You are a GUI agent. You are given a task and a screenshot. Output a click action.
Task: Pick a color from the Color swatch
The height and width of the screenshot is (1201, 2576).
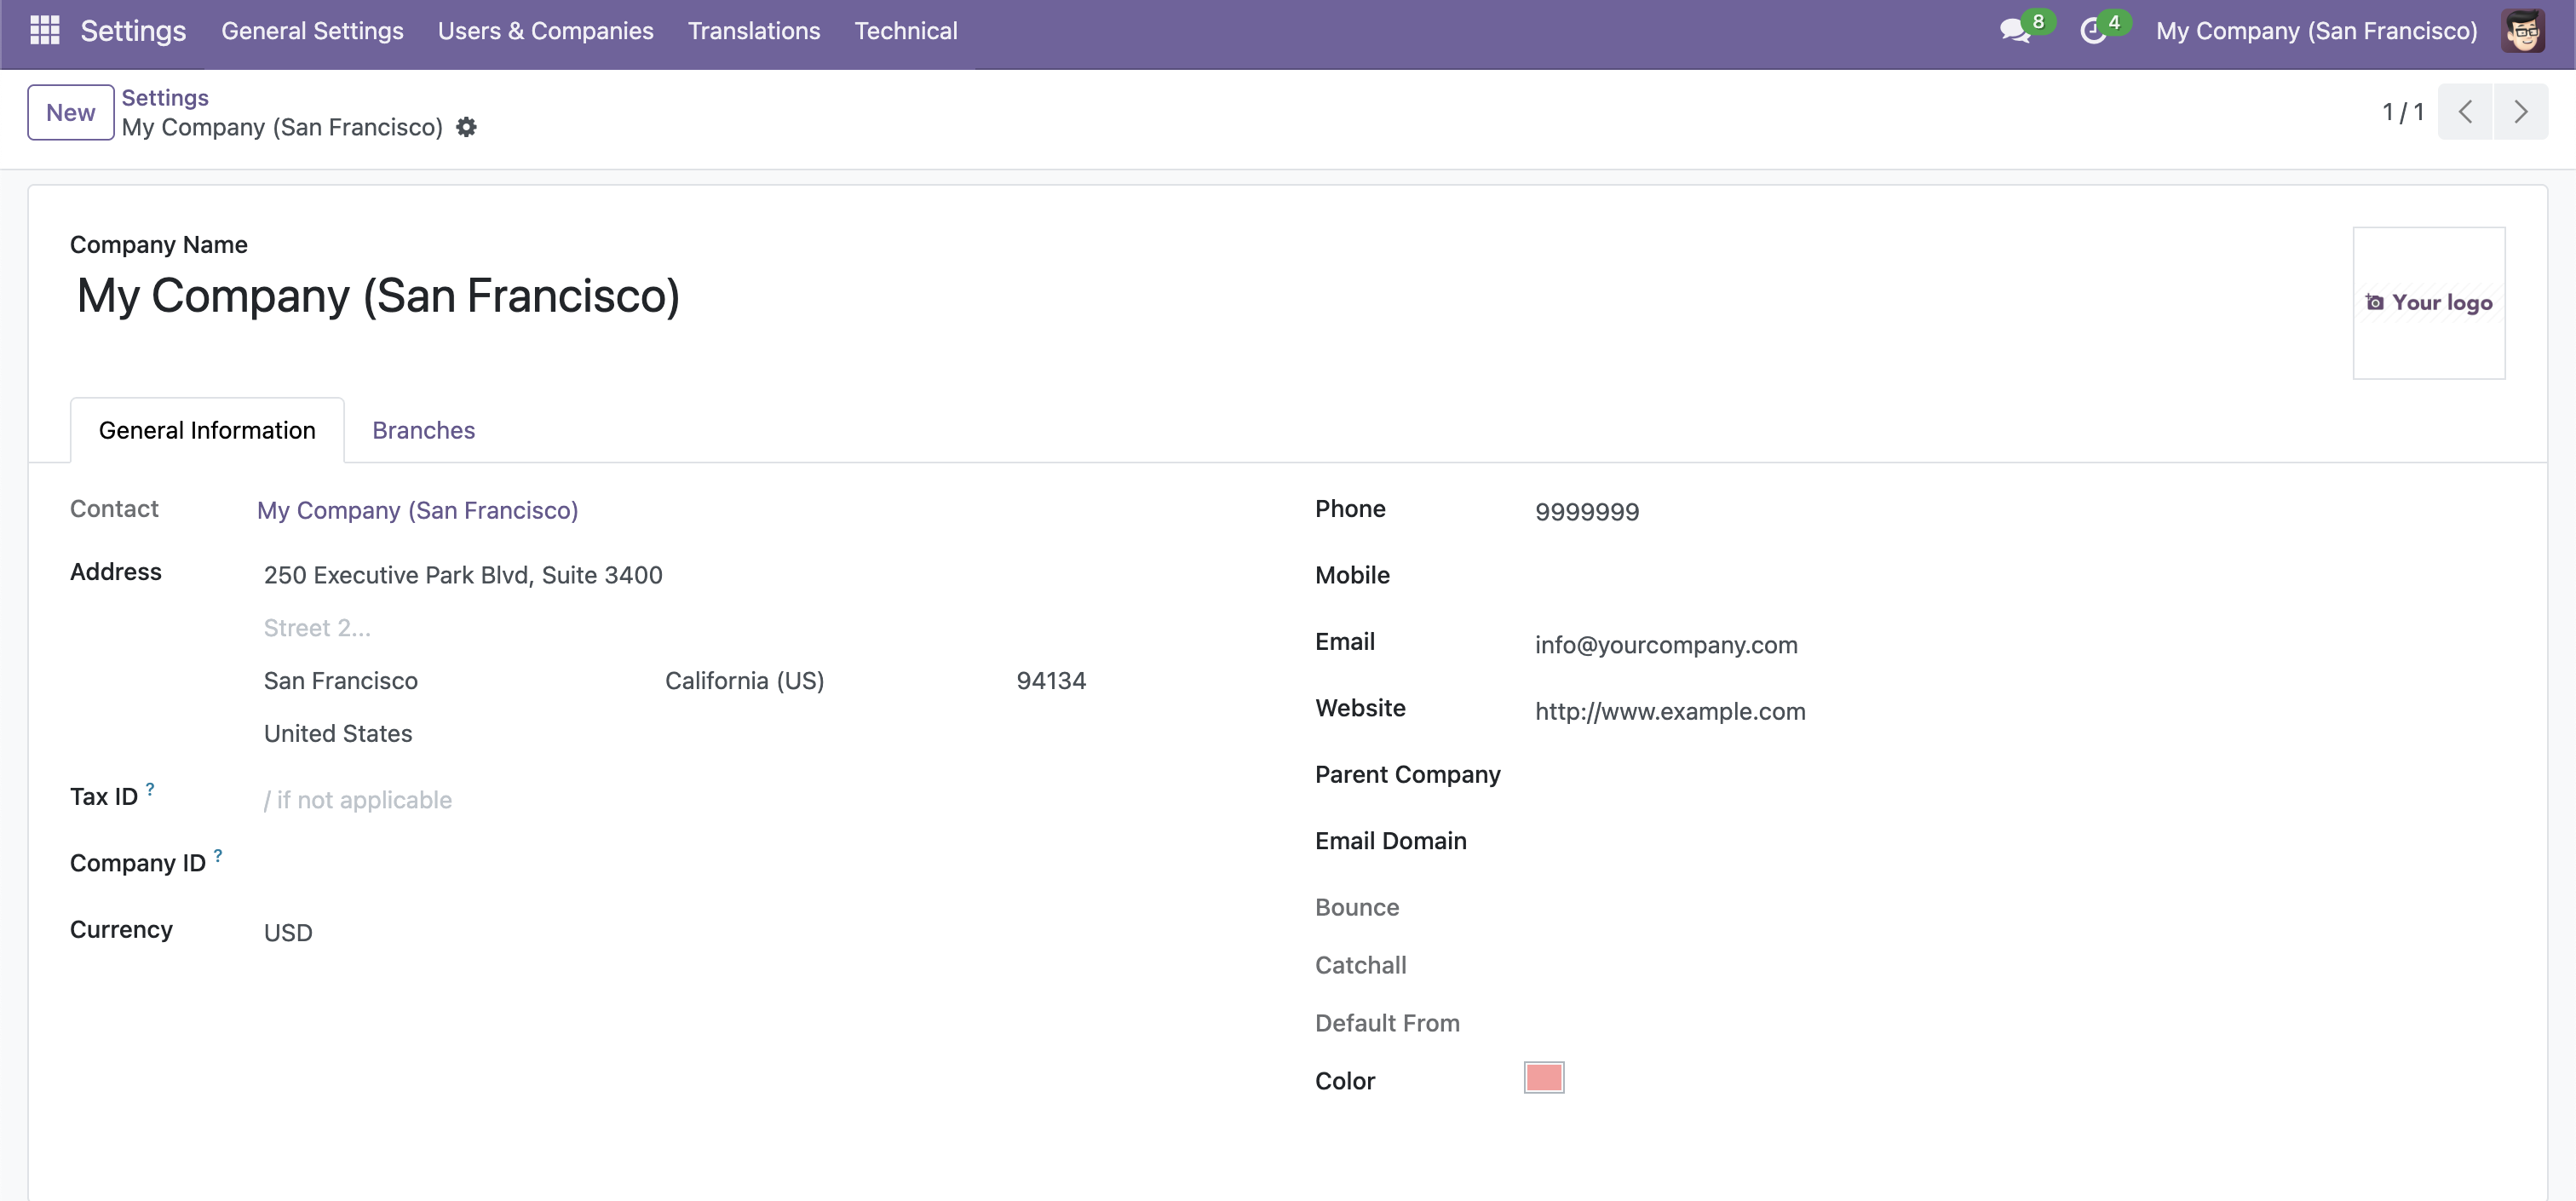1543,1077
